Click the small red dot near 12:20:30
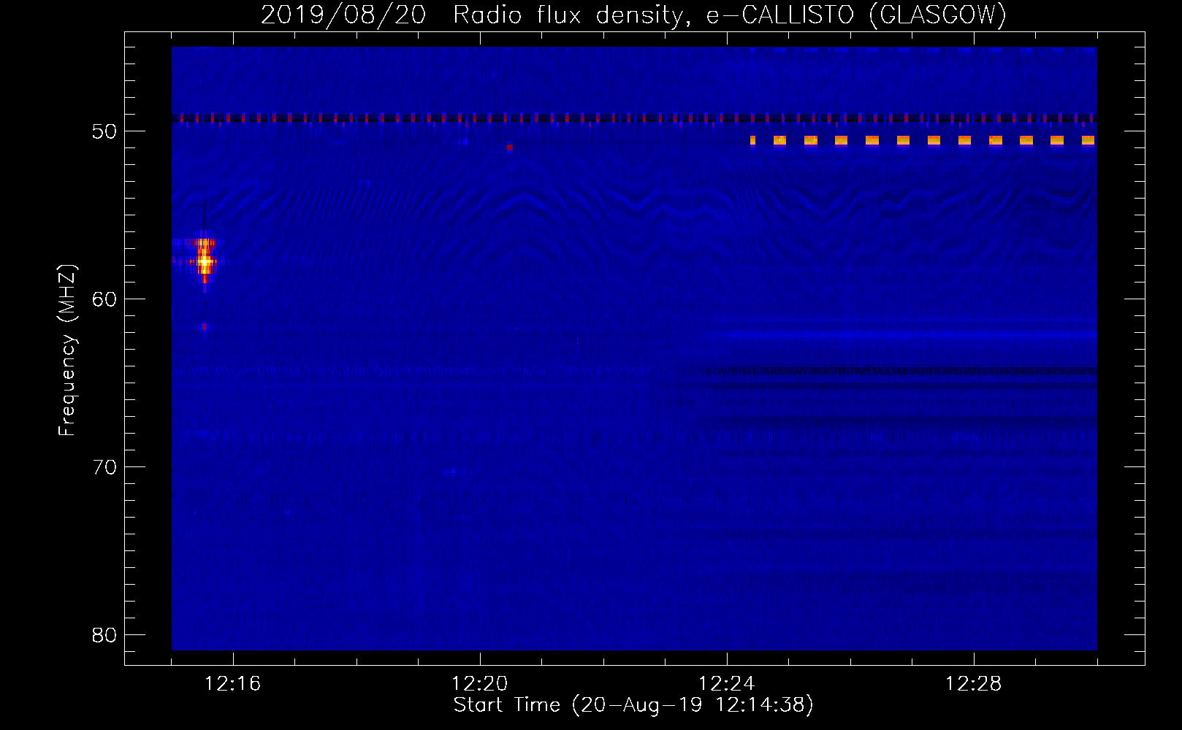This screenshot has width=1182, height=730. click(x=509, y=147)
